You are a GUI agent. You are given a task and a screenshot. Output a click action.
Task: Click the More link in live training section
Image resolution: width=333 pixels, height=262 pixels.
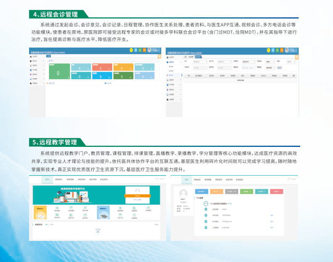pos(156,225)
